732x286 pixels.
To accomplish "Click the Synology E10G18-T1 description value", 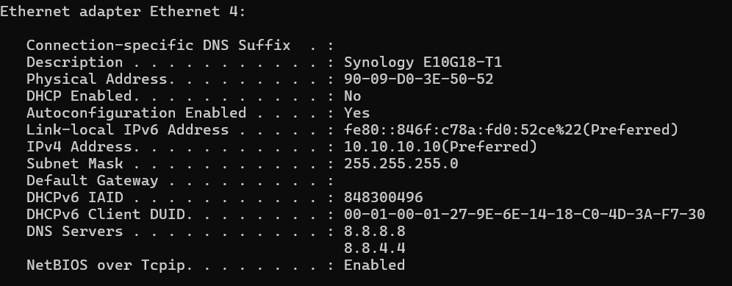I will (x=423, y=62).
